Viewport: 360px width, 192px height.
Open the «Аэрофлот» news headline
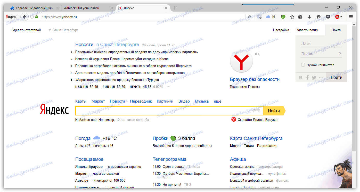point(117,80)
